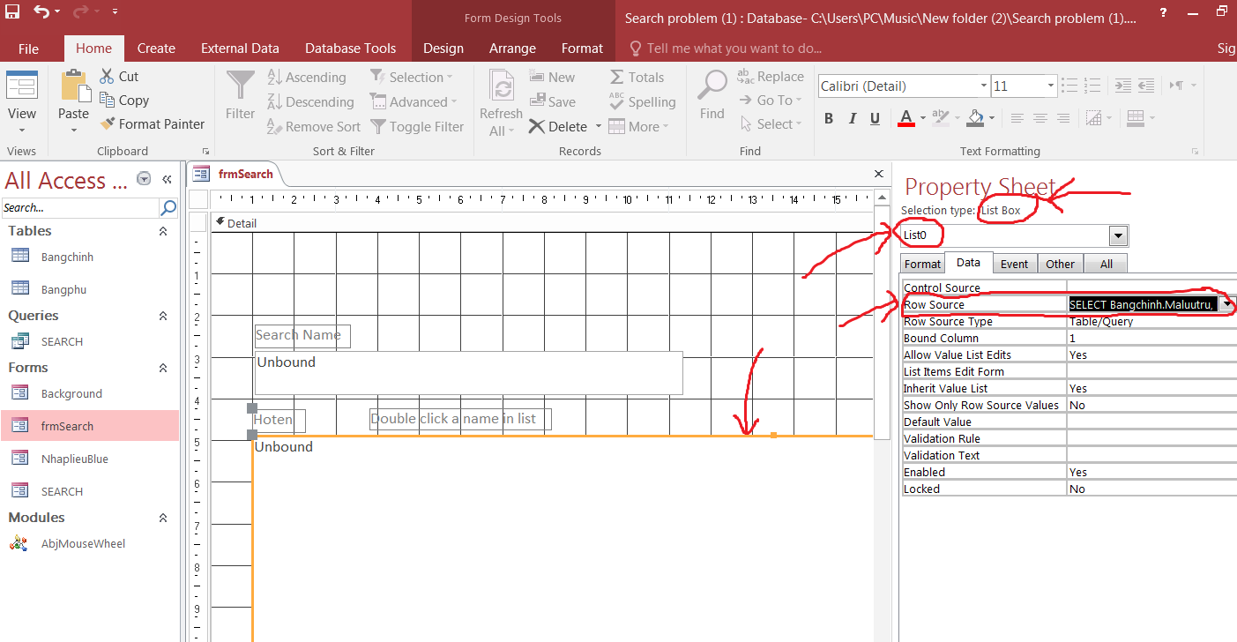This screenshot has width=1237, height=642.
Task: Click the navigation pane search field
Action: click(x=80, y=208)
